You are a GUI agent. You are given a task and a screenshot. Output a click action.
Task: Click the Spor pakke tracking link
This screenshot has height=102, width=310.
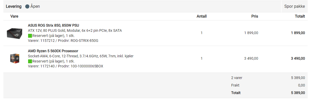(294, 6)
